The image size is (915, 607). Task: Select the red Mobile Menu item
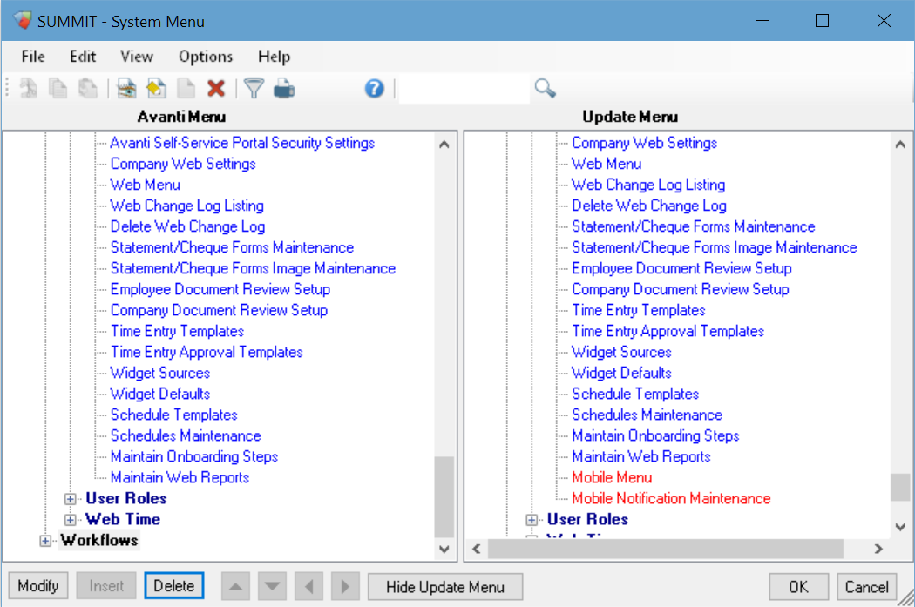coord(612,477)
